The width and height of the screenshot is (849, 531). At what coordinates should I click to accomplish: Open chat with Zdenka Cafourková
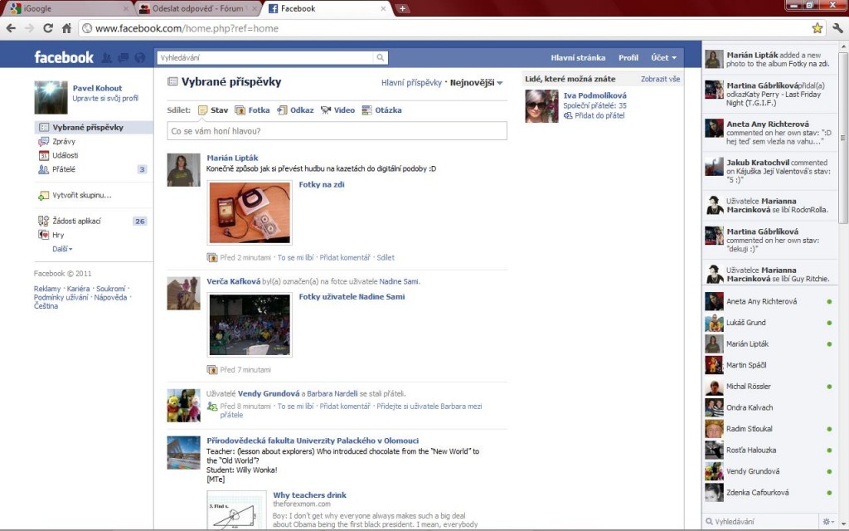769,493
